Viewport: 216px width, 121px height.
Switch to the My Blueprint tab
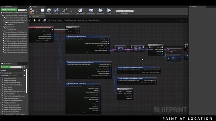click(x=9, y=64)
